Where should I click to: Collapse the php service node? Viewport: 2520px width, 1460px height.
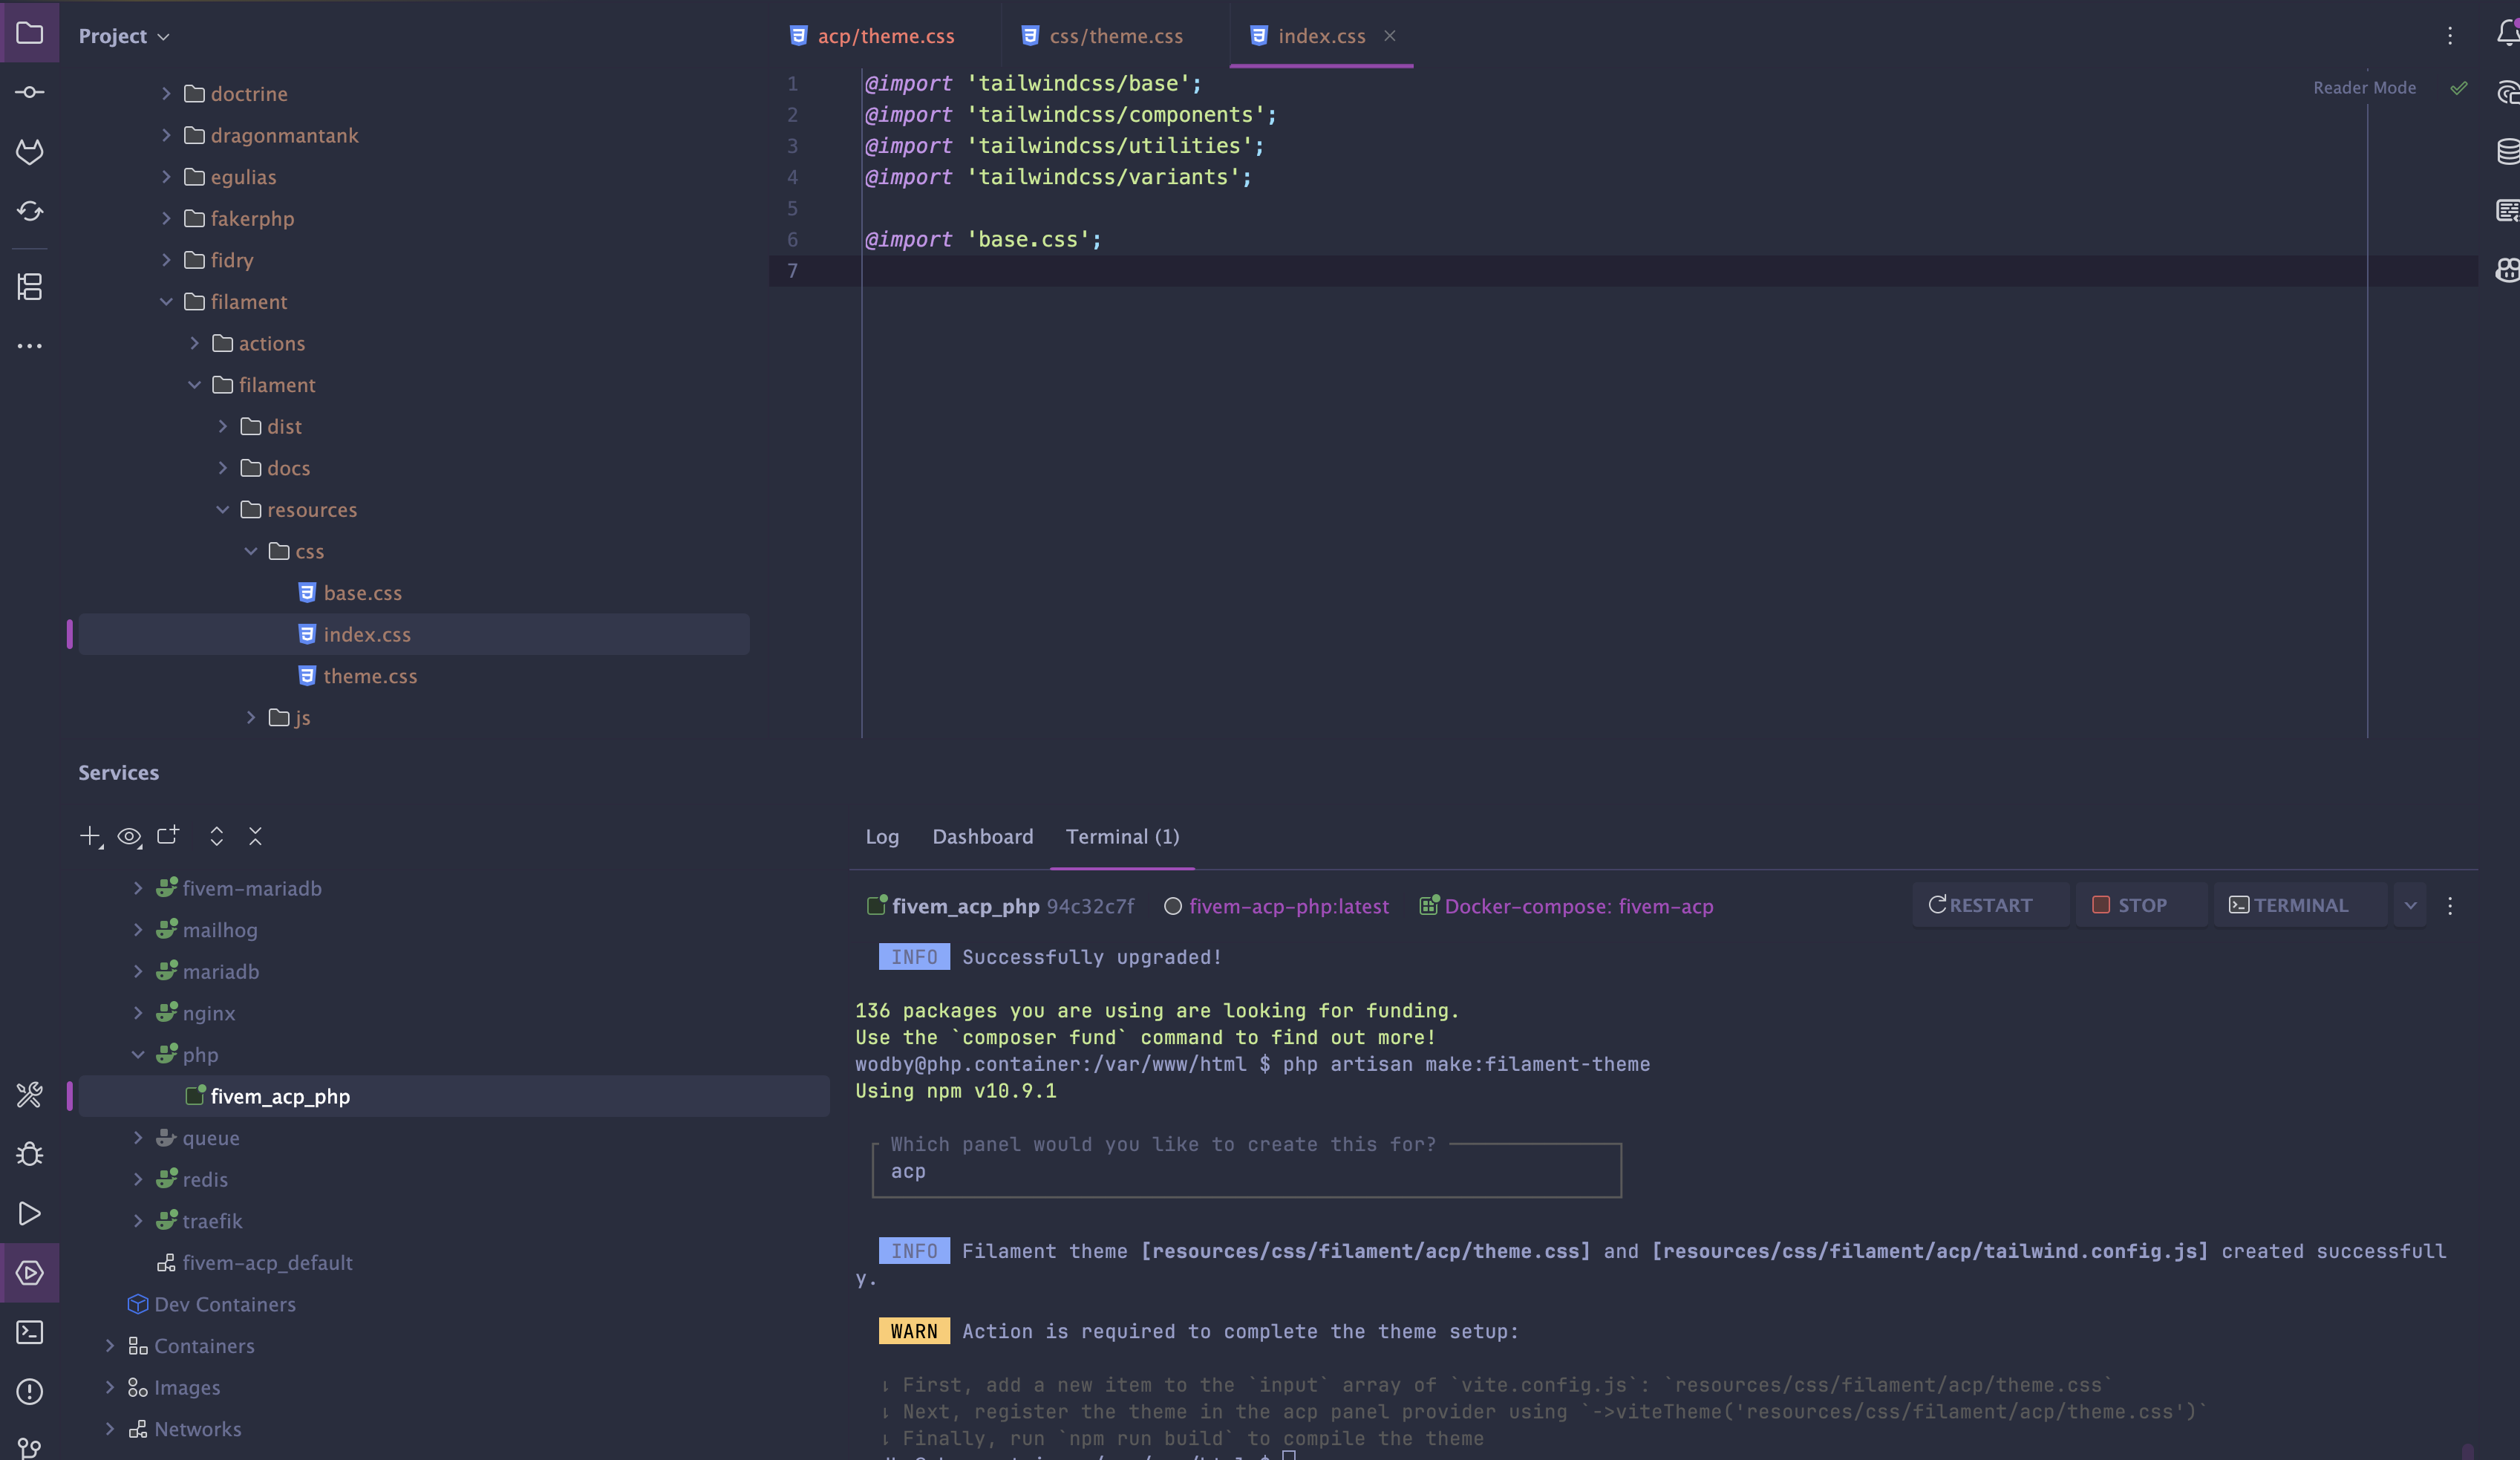point(138,1055)
